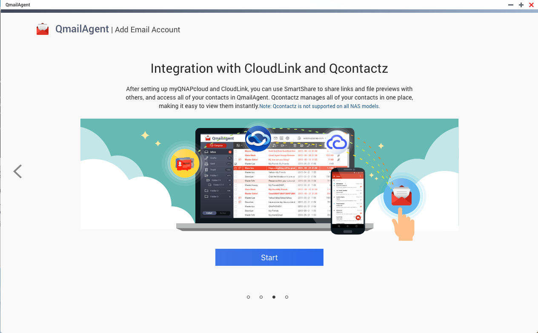Click the QmailAgent logo at the top left

point(42,29)
